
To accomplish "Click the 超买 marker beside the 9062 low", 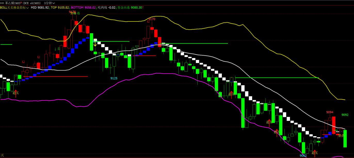I will pyautogui.click(x=315, y=153).
